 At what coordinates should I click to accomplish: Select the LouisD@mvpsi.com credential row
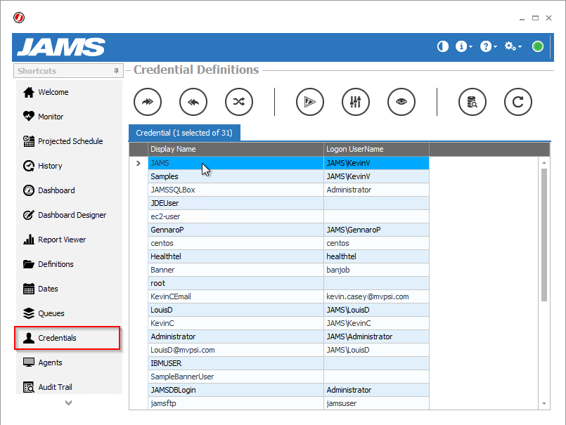tap(288, 350)
